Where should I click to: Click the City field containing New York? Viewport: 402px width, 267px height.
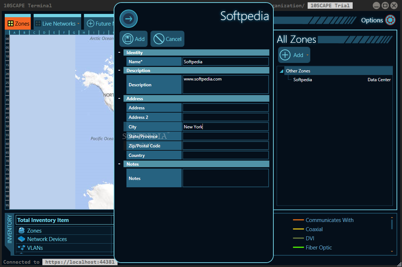[x=225, y=127]
